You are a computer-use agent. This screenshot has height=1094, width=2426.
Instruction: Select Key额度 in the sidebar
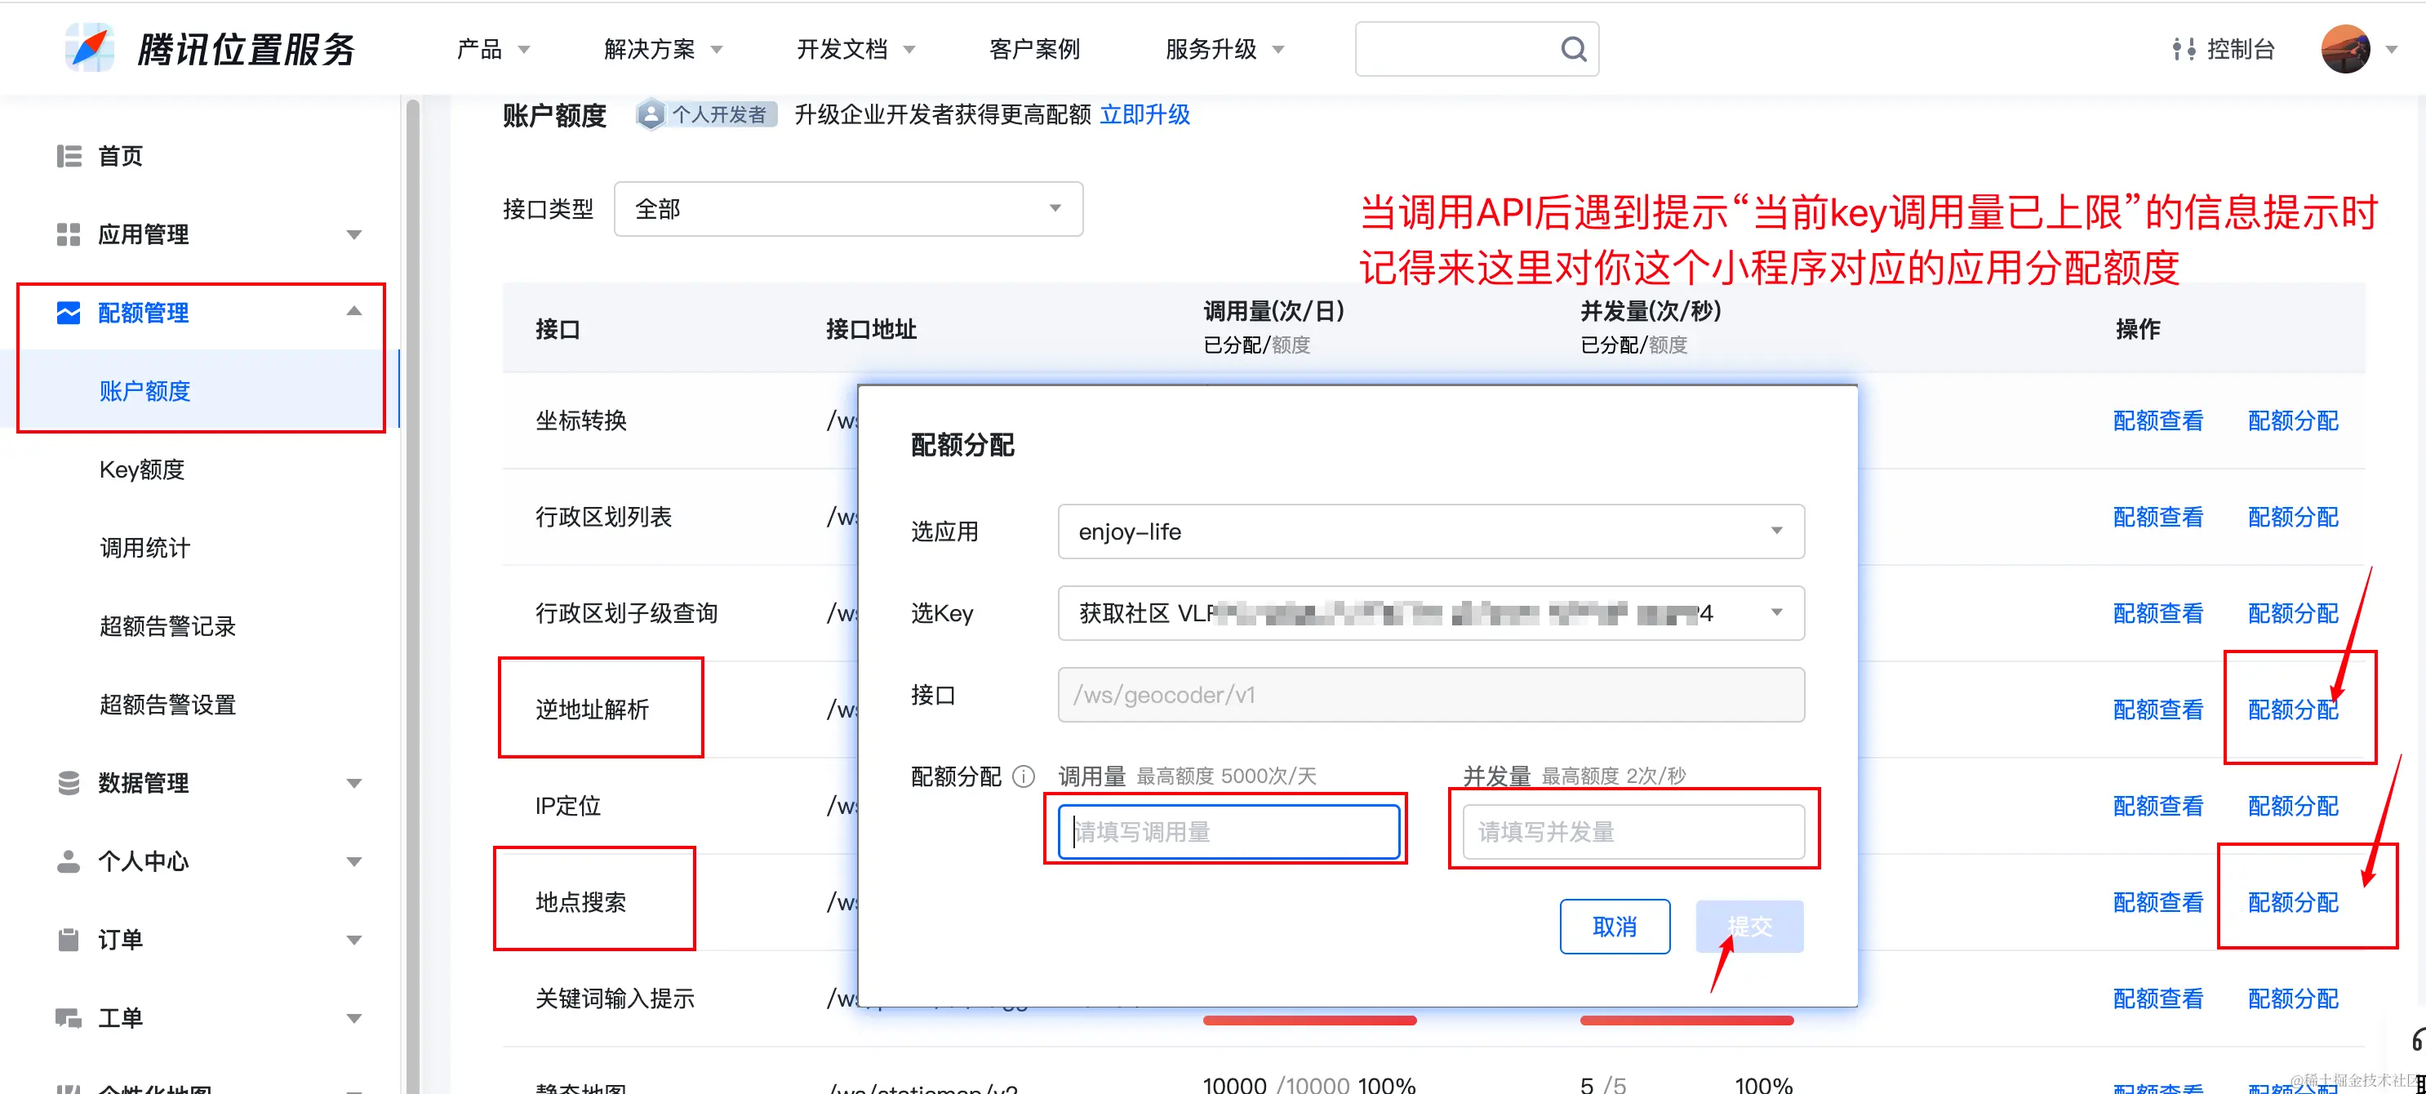point(142,469)
